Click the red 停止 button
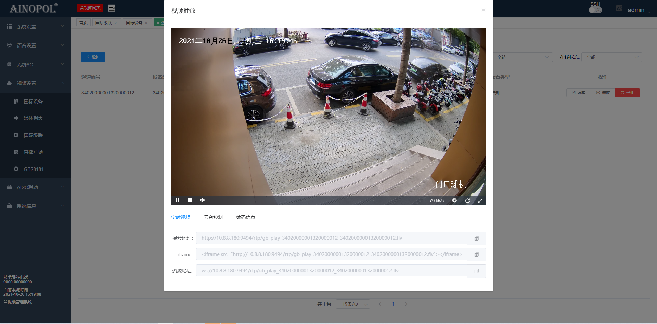The width and height of the screenshot is (657, 324). coord(627,93)
